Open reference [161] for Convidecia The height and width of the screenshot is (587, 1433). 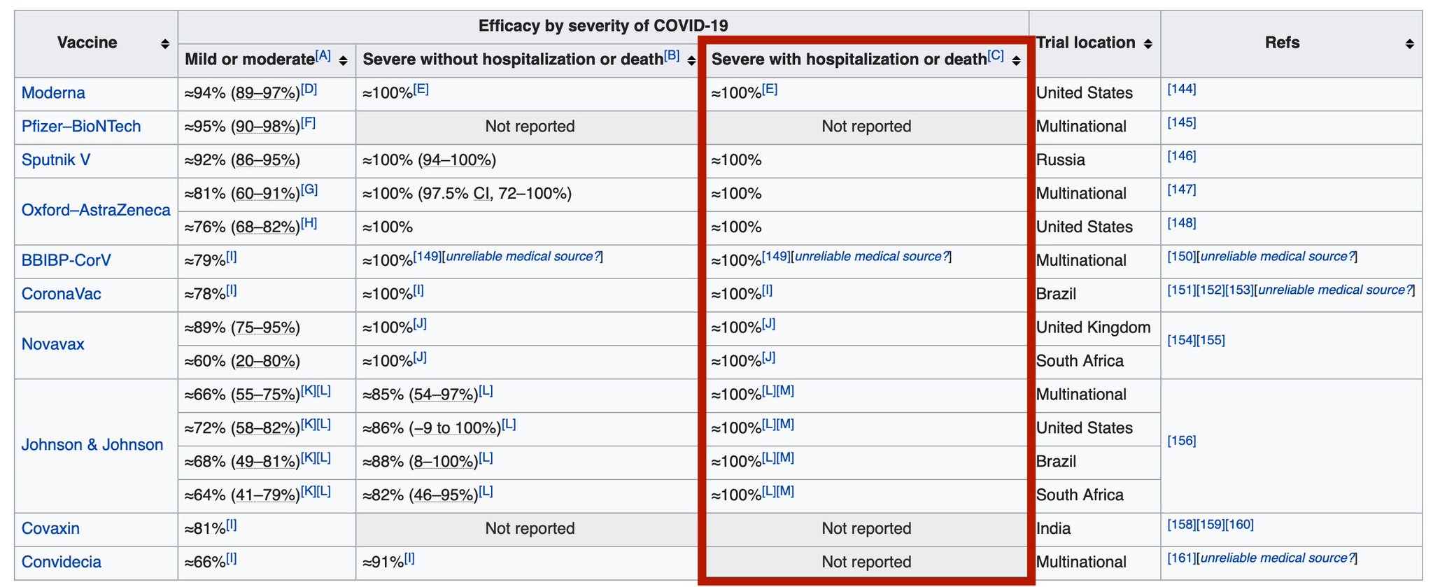point(1182,558)
